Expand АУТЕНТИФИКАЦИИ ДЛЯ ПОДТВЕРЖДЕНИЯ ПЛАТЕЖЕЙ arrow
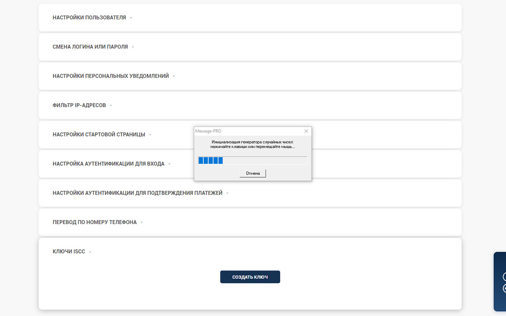Viewport: 506px width, 316px height. (x=227, y=193)
